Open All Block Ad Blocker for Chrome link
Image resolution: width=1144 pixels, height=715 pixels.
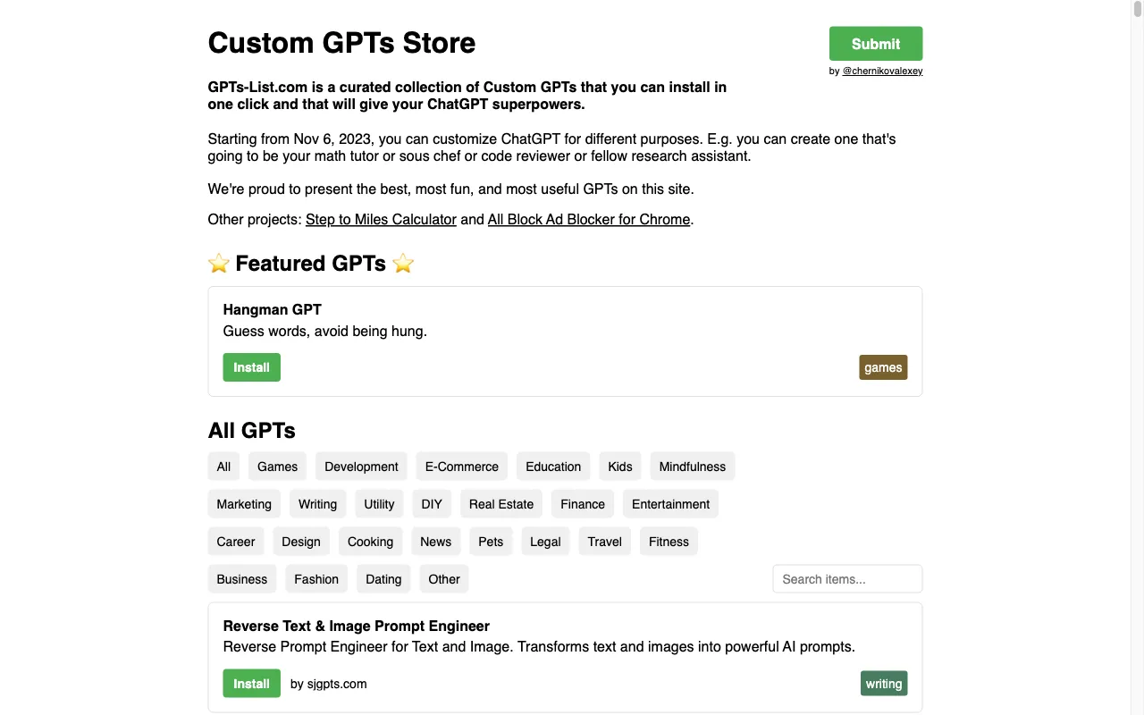pyautogui.click(x=589, y=220)
